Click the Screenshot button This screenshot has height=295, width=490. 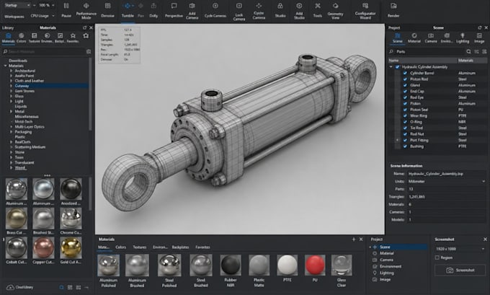tap(460, 270)
